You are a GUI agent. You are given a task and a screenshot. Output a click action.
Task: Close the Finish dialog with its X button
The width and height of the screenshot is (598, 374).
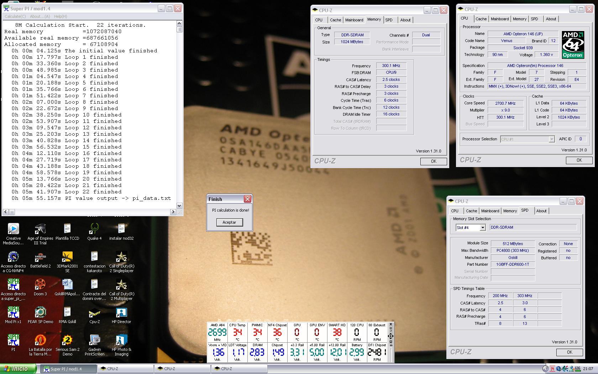tap(247, 199)
